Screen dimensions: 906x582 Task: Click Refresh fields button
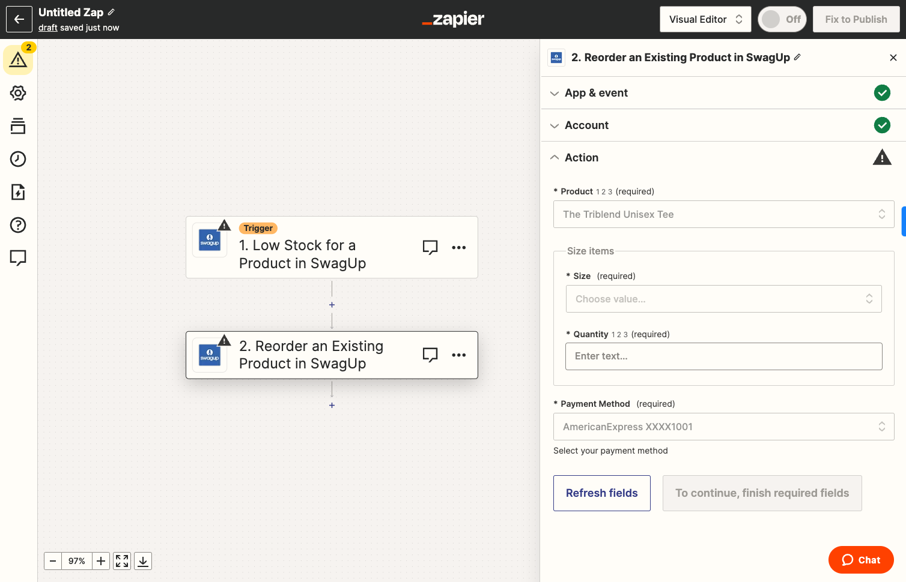click(x=602, y=493)
